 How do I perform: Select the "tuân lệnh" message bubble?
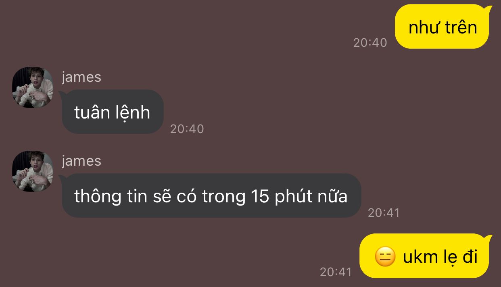click(112, 112)
